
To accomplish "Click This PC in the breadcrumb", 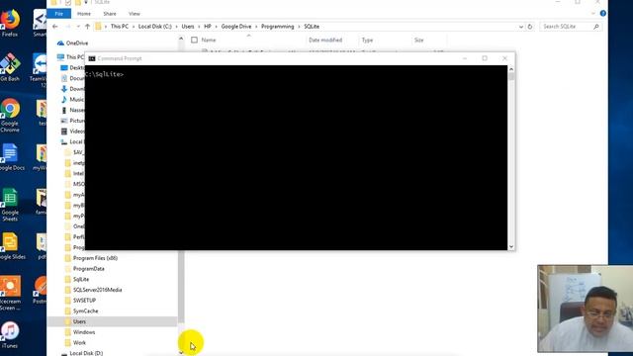I will point(120,27).
